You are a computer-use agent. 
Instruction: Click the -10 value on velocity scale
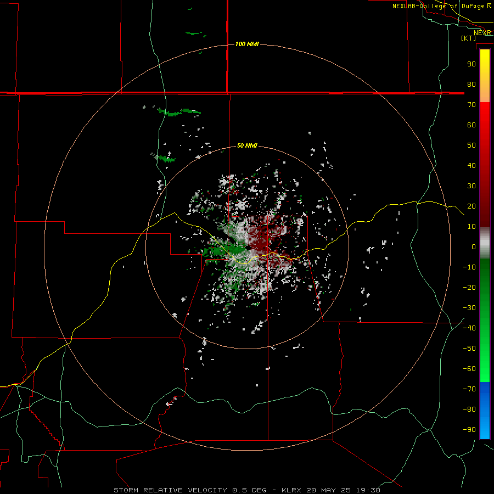(469, 267)
